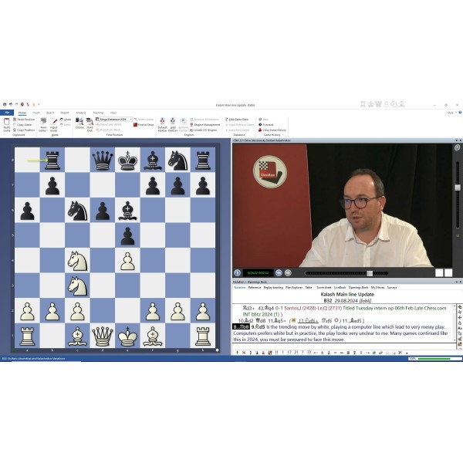Open Edit Game Data
Viewport: 463px width, 463px height.
point(237,120)
